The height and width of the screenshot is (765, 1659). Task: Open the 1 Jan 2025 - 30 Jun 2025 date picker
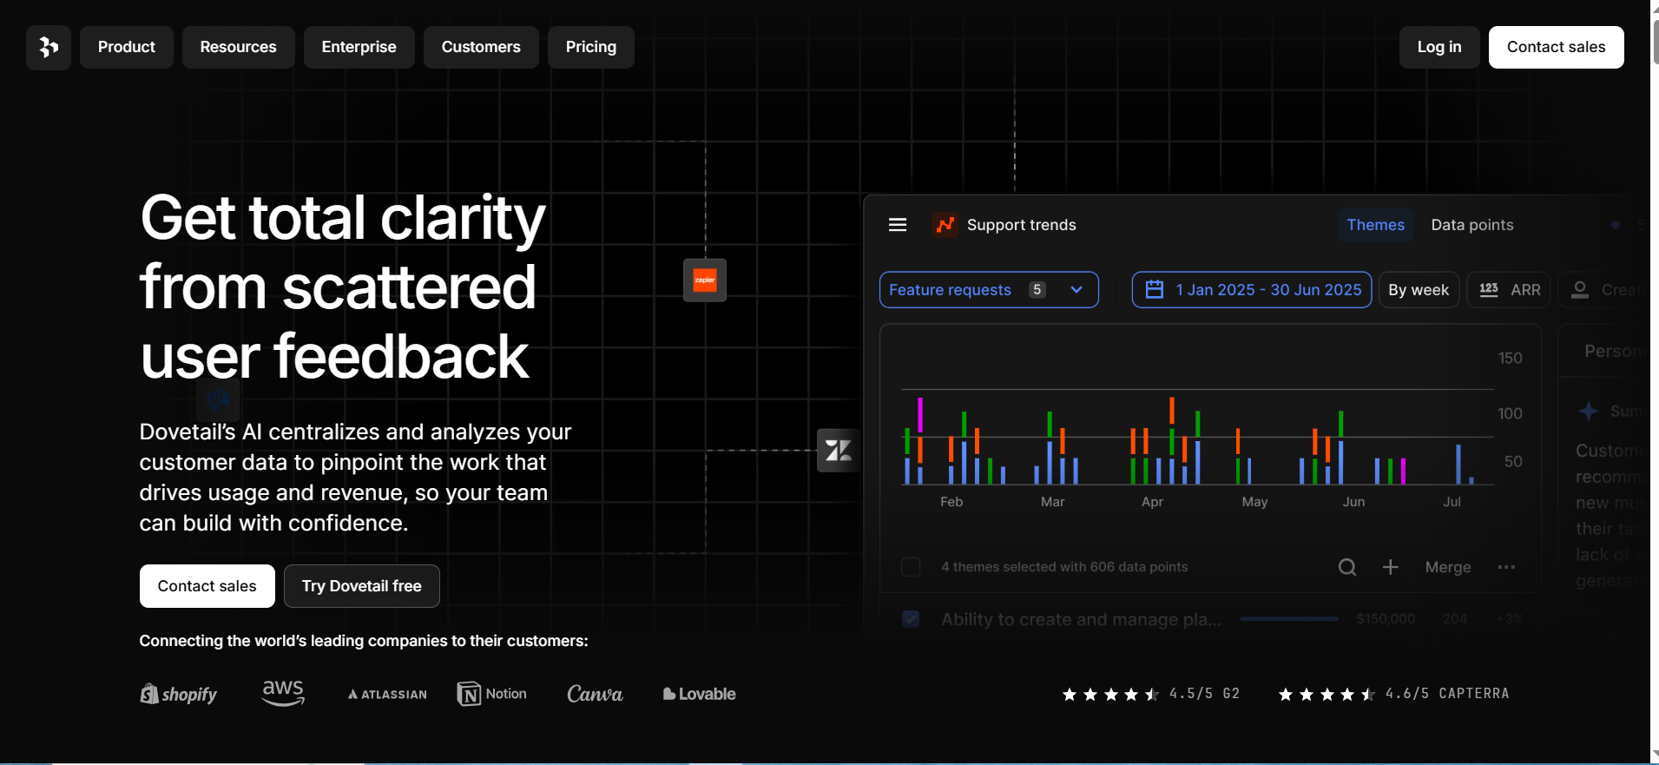(x=1252, y=290)
